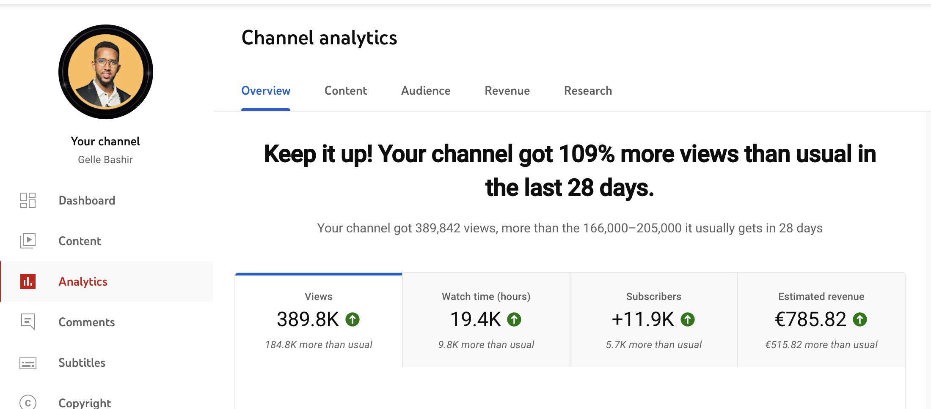
Task: Click green up arrow beside Watch time
Action: (x=514, y=319)
